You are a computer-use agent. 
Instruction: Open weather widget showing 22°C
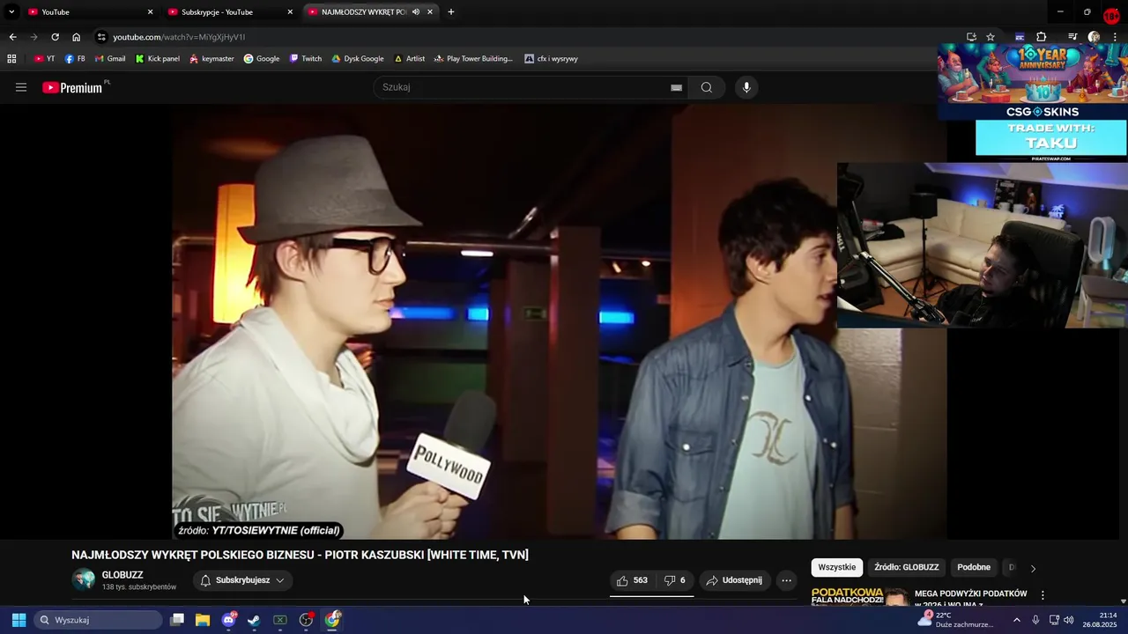tap(955, 620)
